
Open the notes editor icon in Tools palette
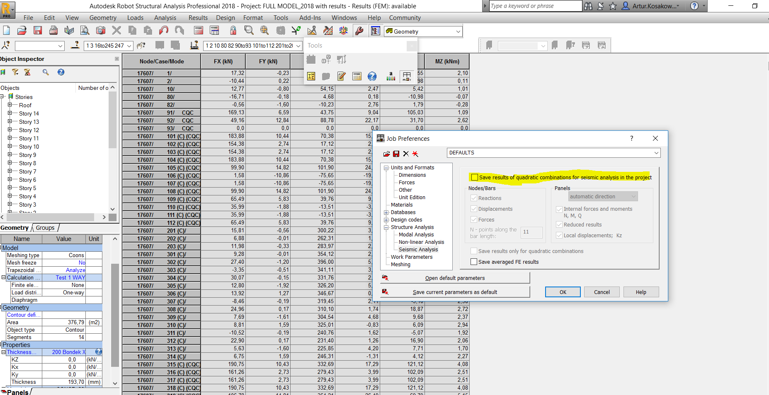click(x=341, y=76)
